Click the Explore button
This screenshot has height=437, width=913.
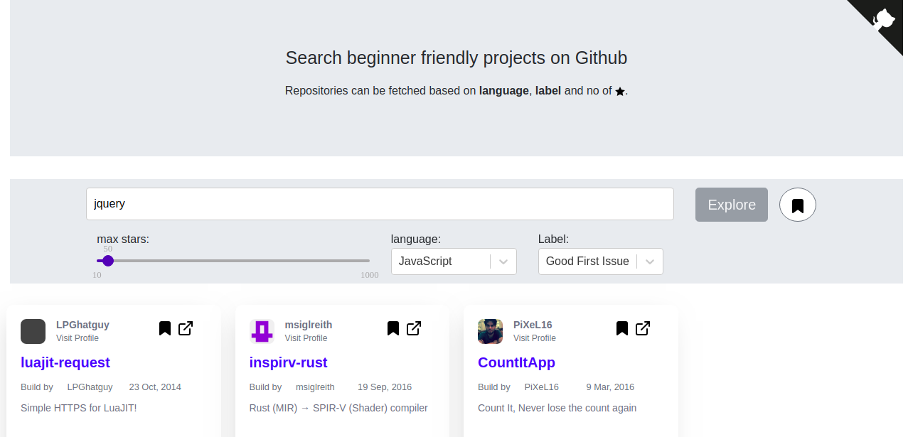click(731, 204)
